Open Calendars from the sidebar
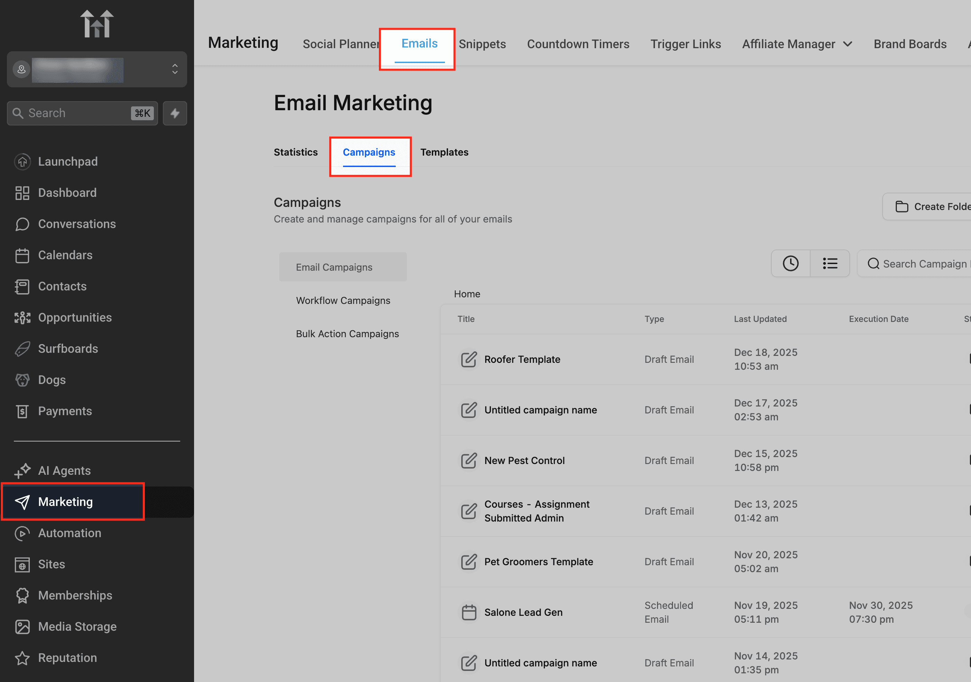Viewport: 971px width, 682px height. (x=65, y=255)
